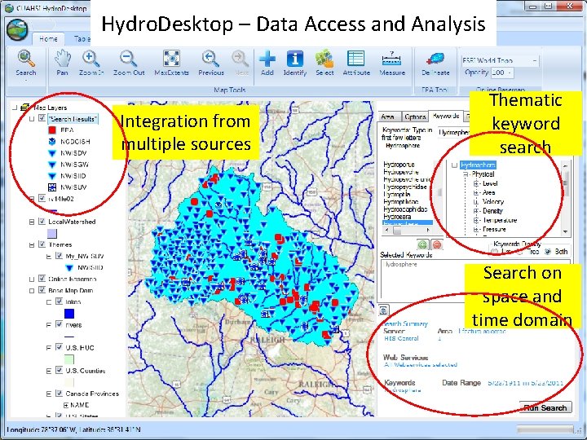Open the Attribute table tool
Image resolution: width=587 pixels, height=440 pixels.
356,63
